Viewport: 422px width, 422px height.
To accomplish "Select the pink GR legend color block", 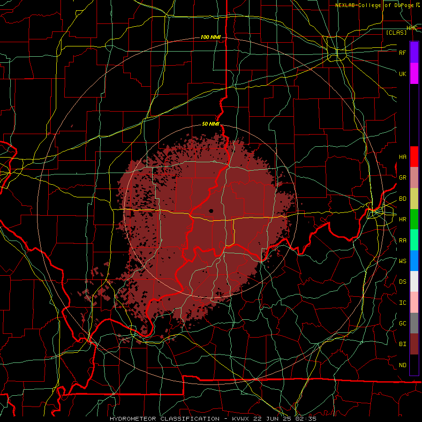I will pos(414,178).
